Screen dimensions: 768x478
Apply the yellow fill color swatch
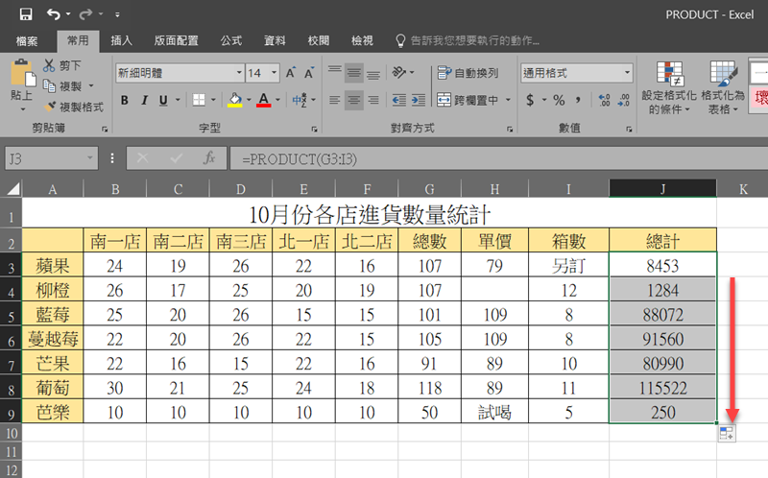tap(234, 100)
